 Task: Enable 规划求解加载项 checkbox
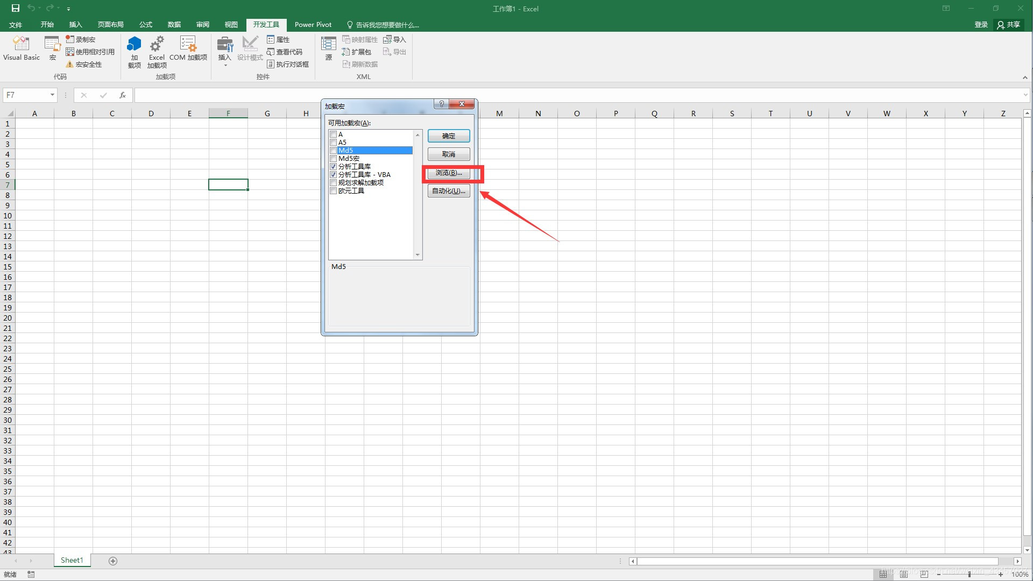pyautogui.click(x=334, y=183)
